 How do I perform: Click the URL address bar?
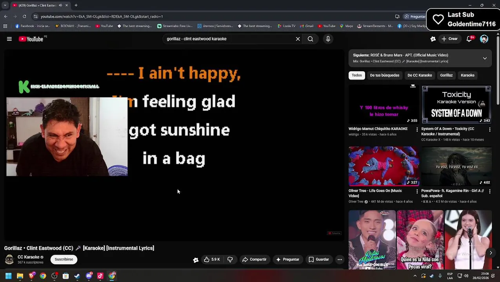(212, 16)
